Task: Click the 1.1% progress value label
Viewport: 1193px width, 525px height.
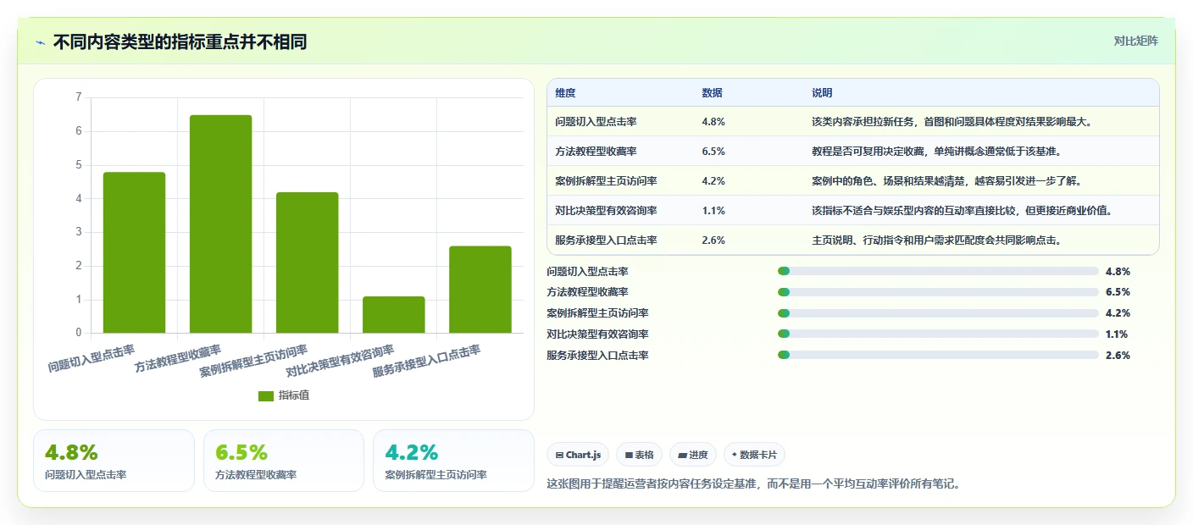Action: click(1118, 334)
